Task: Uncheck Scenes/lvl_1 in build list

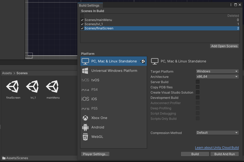Action: [82, 24]
